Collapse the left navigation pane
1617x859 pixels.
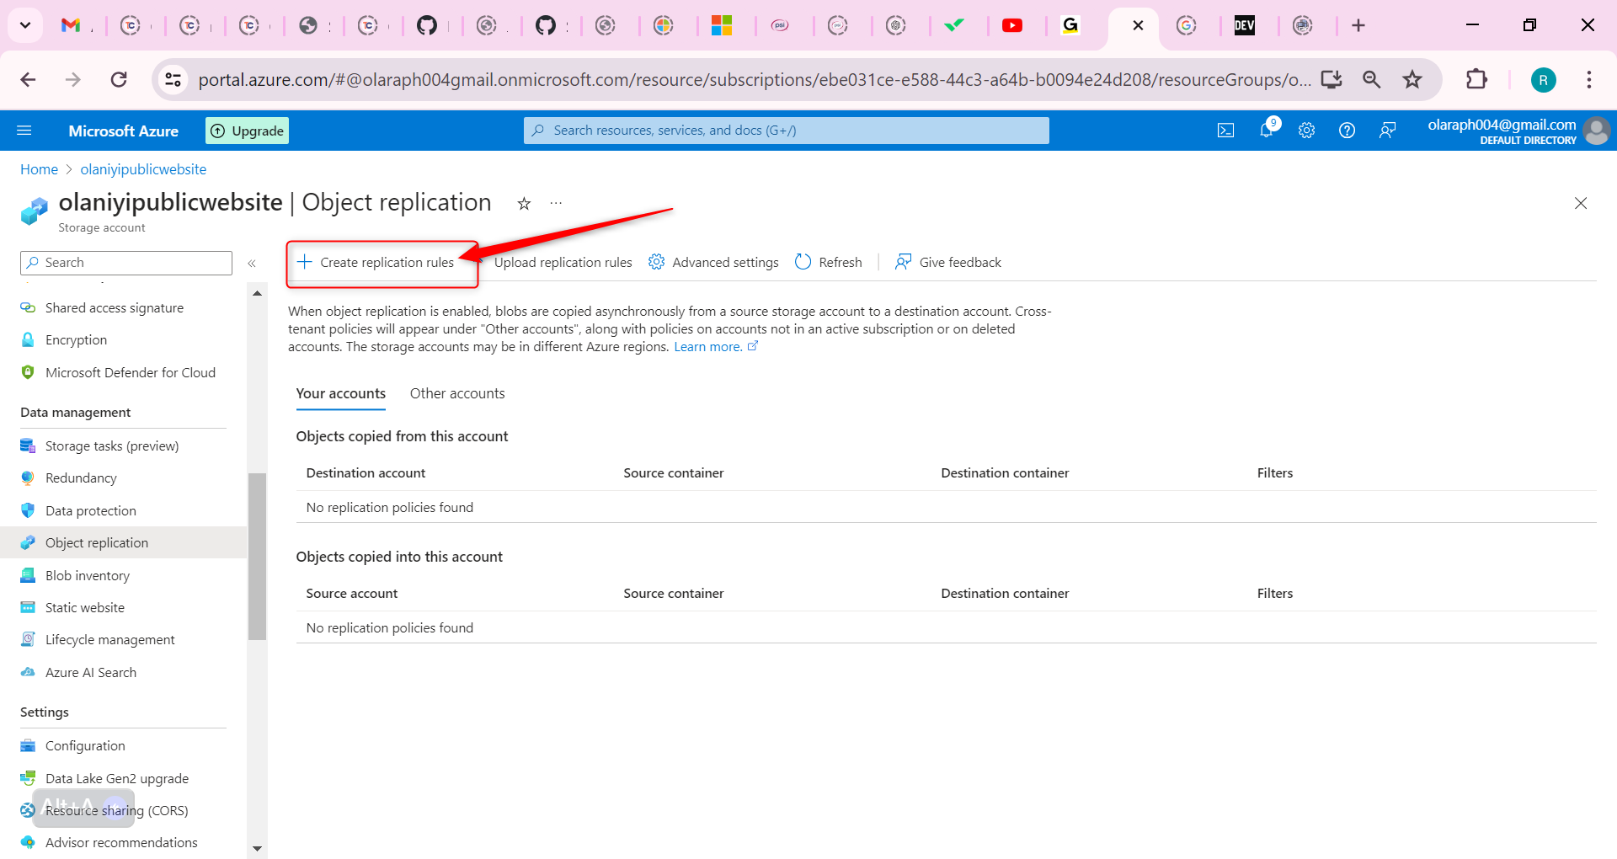click(251, 263)
